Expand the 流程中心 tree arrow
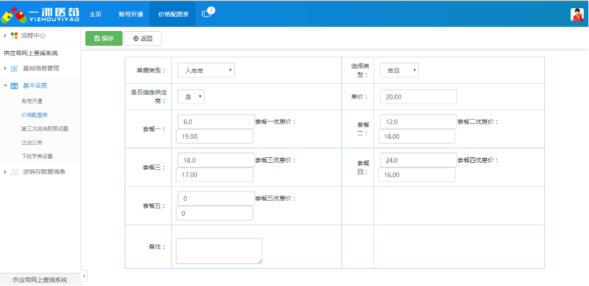The height and width of the screenshot is (286, 589). coord(5,36)
